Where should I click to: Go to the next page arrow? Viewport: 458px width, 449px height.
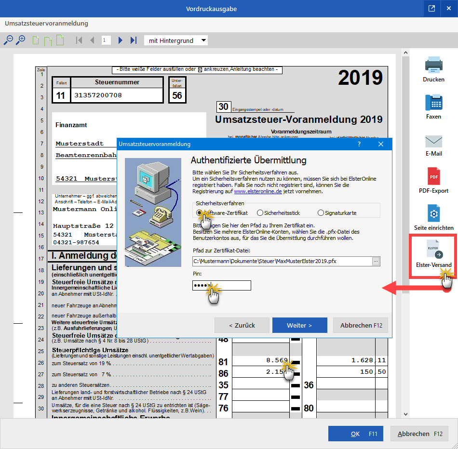[121, 40]
